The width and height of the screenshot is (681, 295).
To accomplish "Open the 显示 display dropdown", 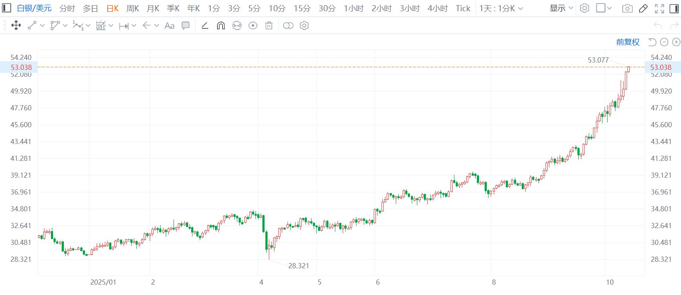I will [x=561, y=8].
